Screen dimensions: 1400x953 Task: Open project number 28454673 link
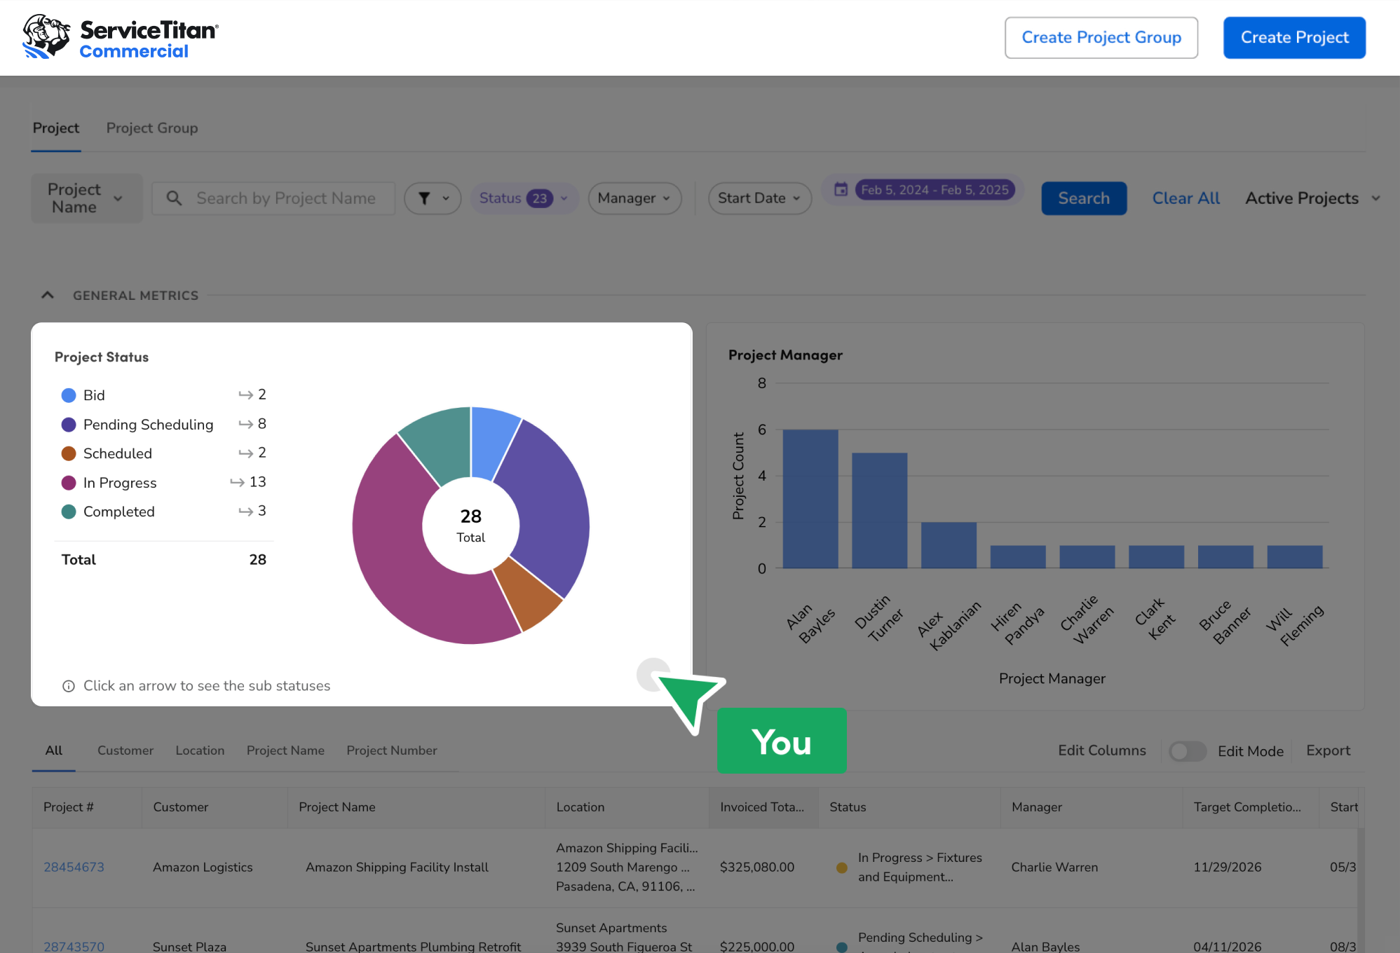point(74,867)
